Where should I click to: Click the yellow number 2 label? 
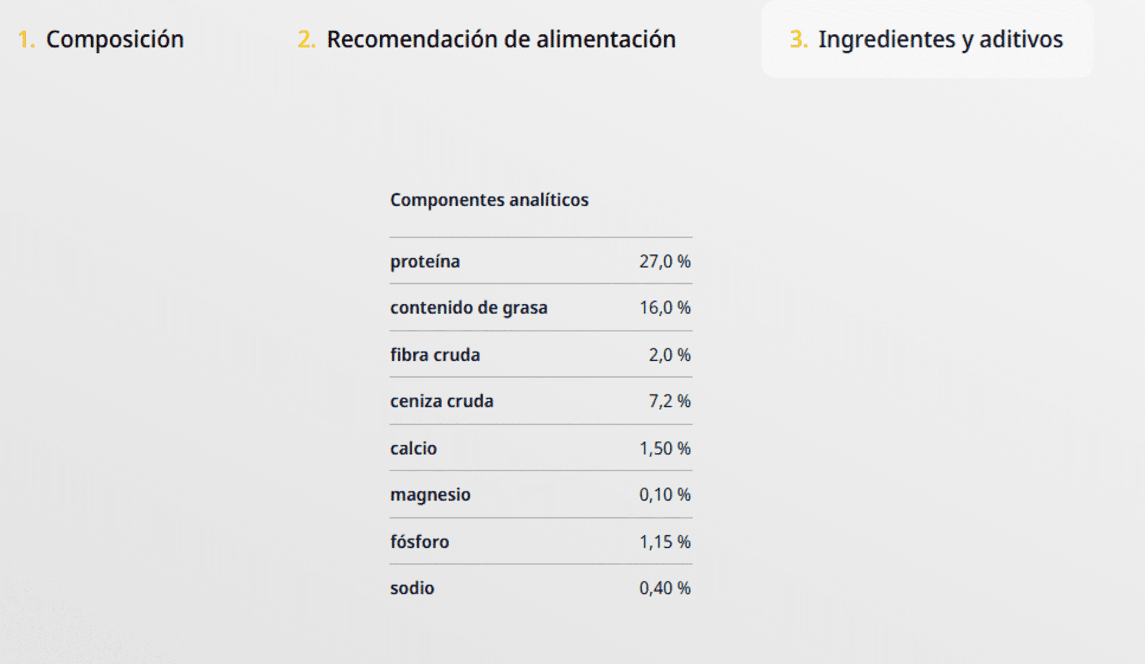pyautogui.click(x=307, y=39)
